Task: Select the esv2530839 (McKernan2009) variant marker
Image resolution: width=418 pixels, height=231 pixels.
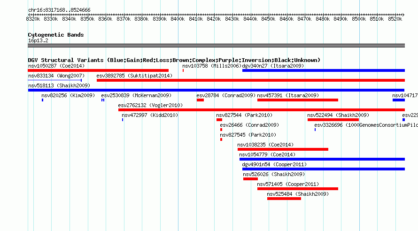Action: click(x=103, y=100)
